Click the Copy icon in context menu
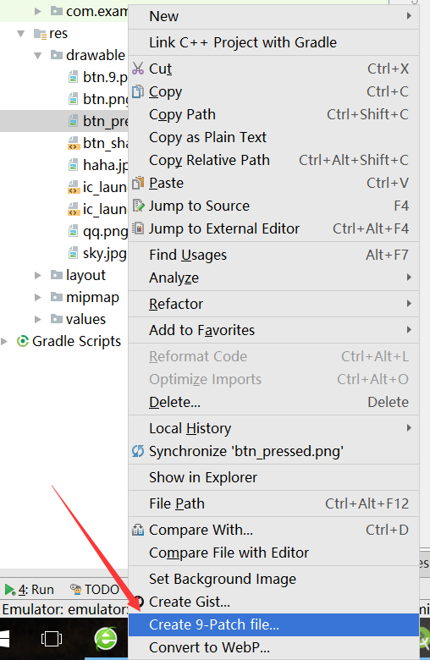The width and height of the screenshot is (430, 660). (138, 91)
